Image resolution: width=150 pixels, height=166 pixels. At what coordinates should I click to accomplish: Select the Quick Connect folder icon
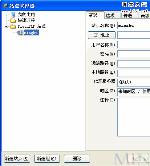pos(13,20)
